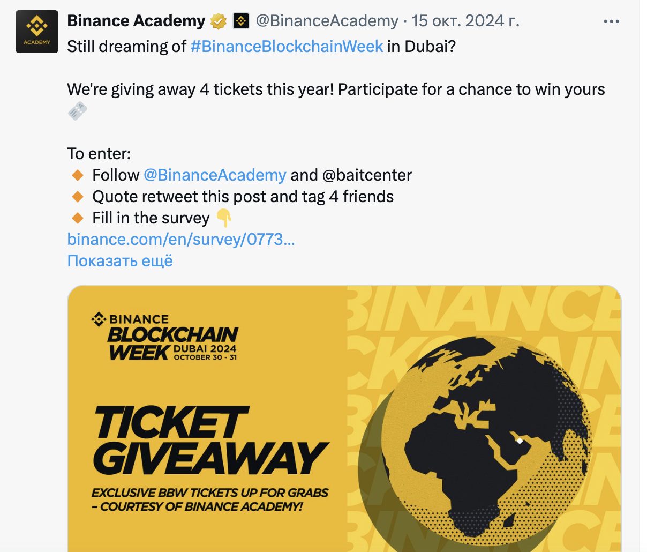This screenshot has height=552, width=647.
Task: Click the @baitcenter text in the post
Action: [367, 175]
